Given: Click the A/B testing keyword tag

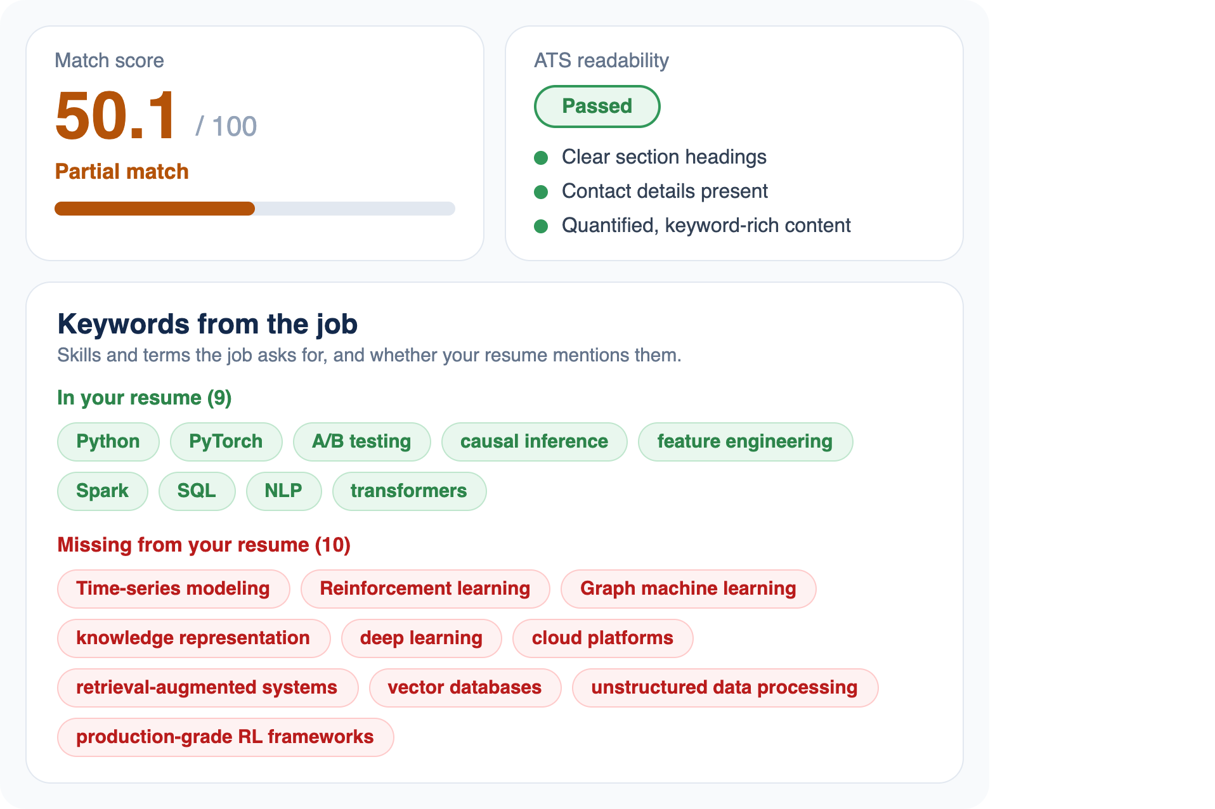Looking at the screenshot, I should pos(361,441).
